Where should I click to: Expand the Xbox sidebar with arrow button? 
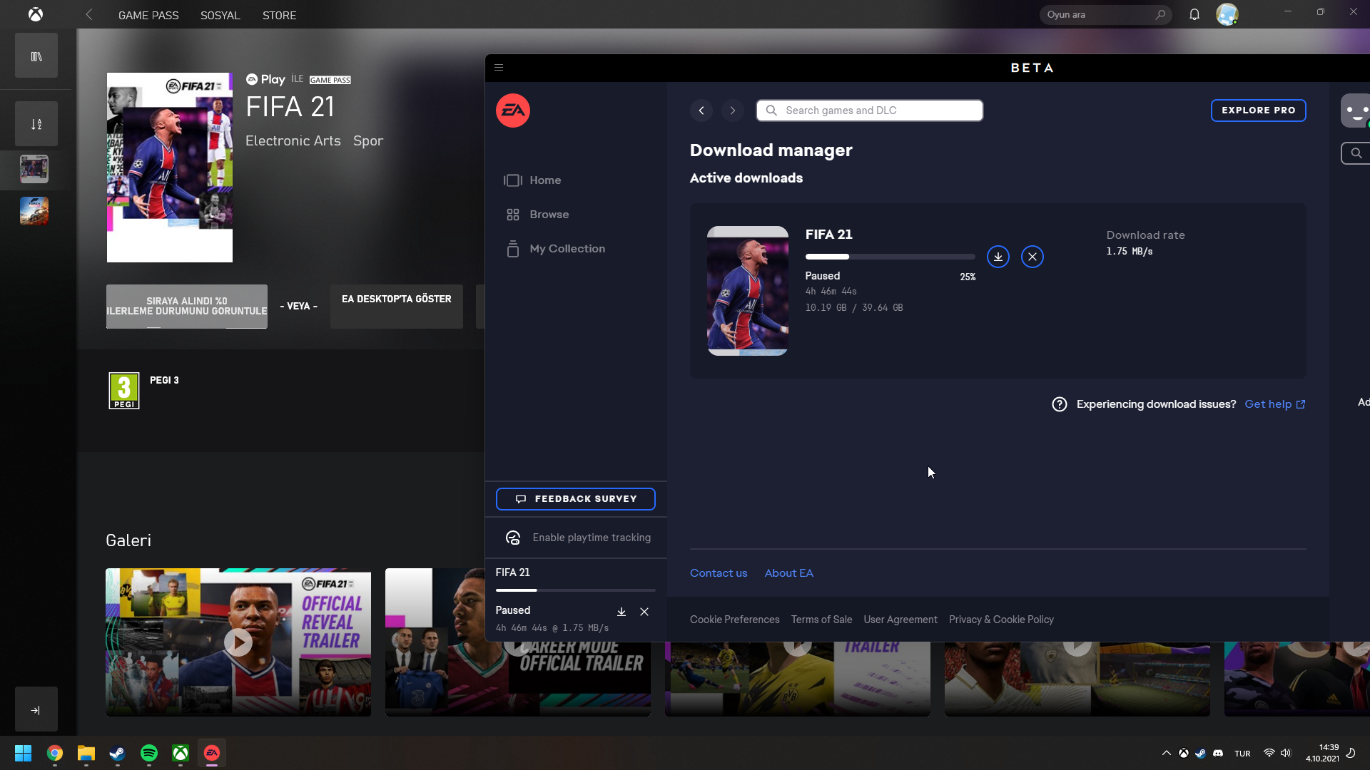coord(36,709)
